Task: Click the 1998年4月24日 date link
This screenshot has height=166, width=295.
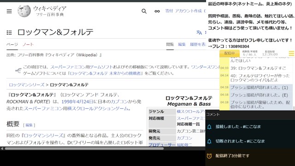Action: click(x=77, y=101)
